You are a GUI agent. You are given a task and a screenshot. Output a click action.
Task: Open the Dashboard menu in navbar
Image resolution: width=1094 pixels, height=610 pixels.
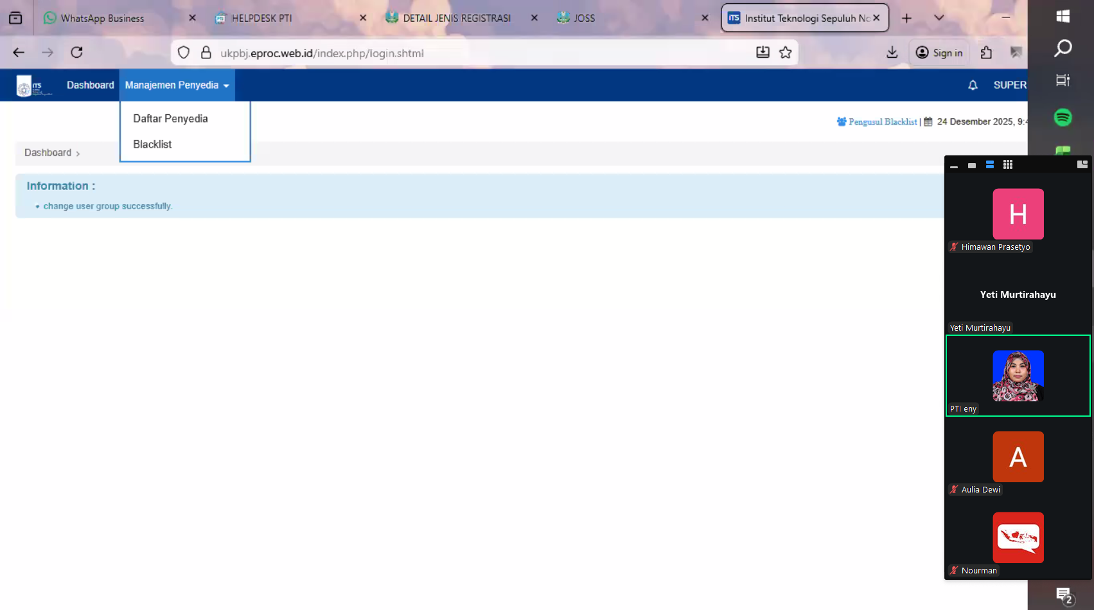click(x=91, y=85)
